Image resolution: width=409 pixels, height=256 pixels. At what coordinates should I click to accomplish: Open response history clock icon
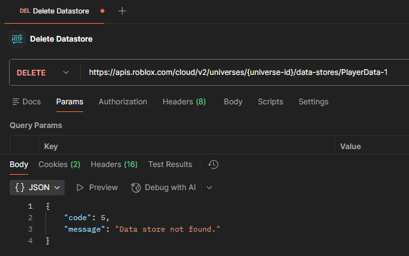point(213,164)
